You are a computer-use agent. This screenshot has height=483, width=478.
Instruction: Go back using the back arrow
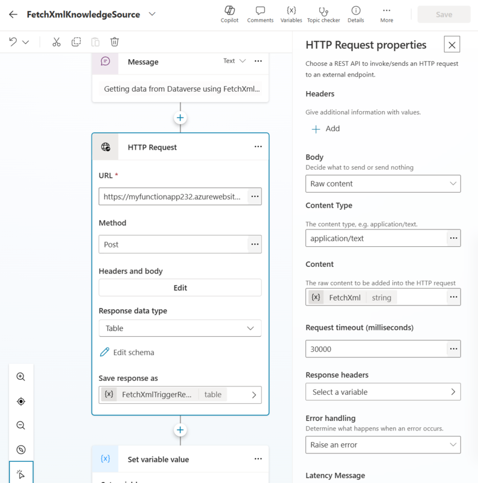pyautogui.click(x=13, y=14)
